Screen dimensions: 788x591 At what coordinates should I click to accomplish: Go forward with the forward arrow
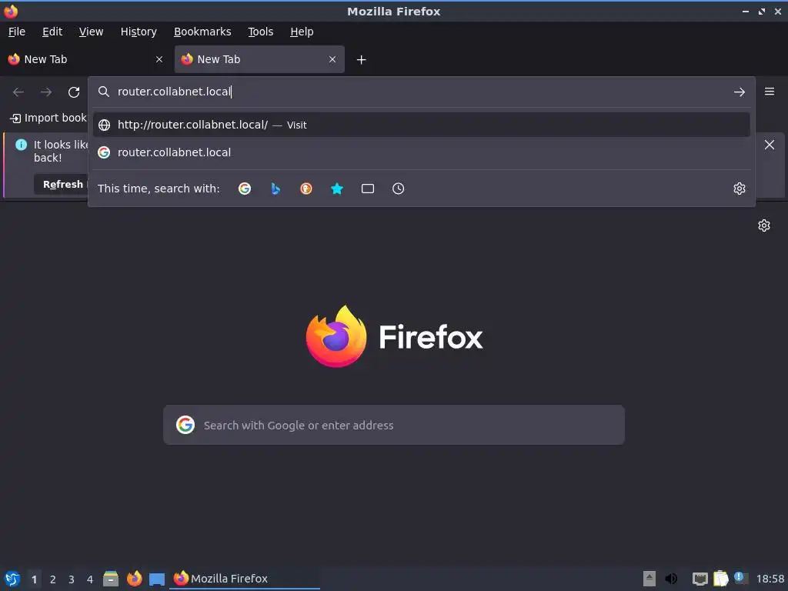46,92
